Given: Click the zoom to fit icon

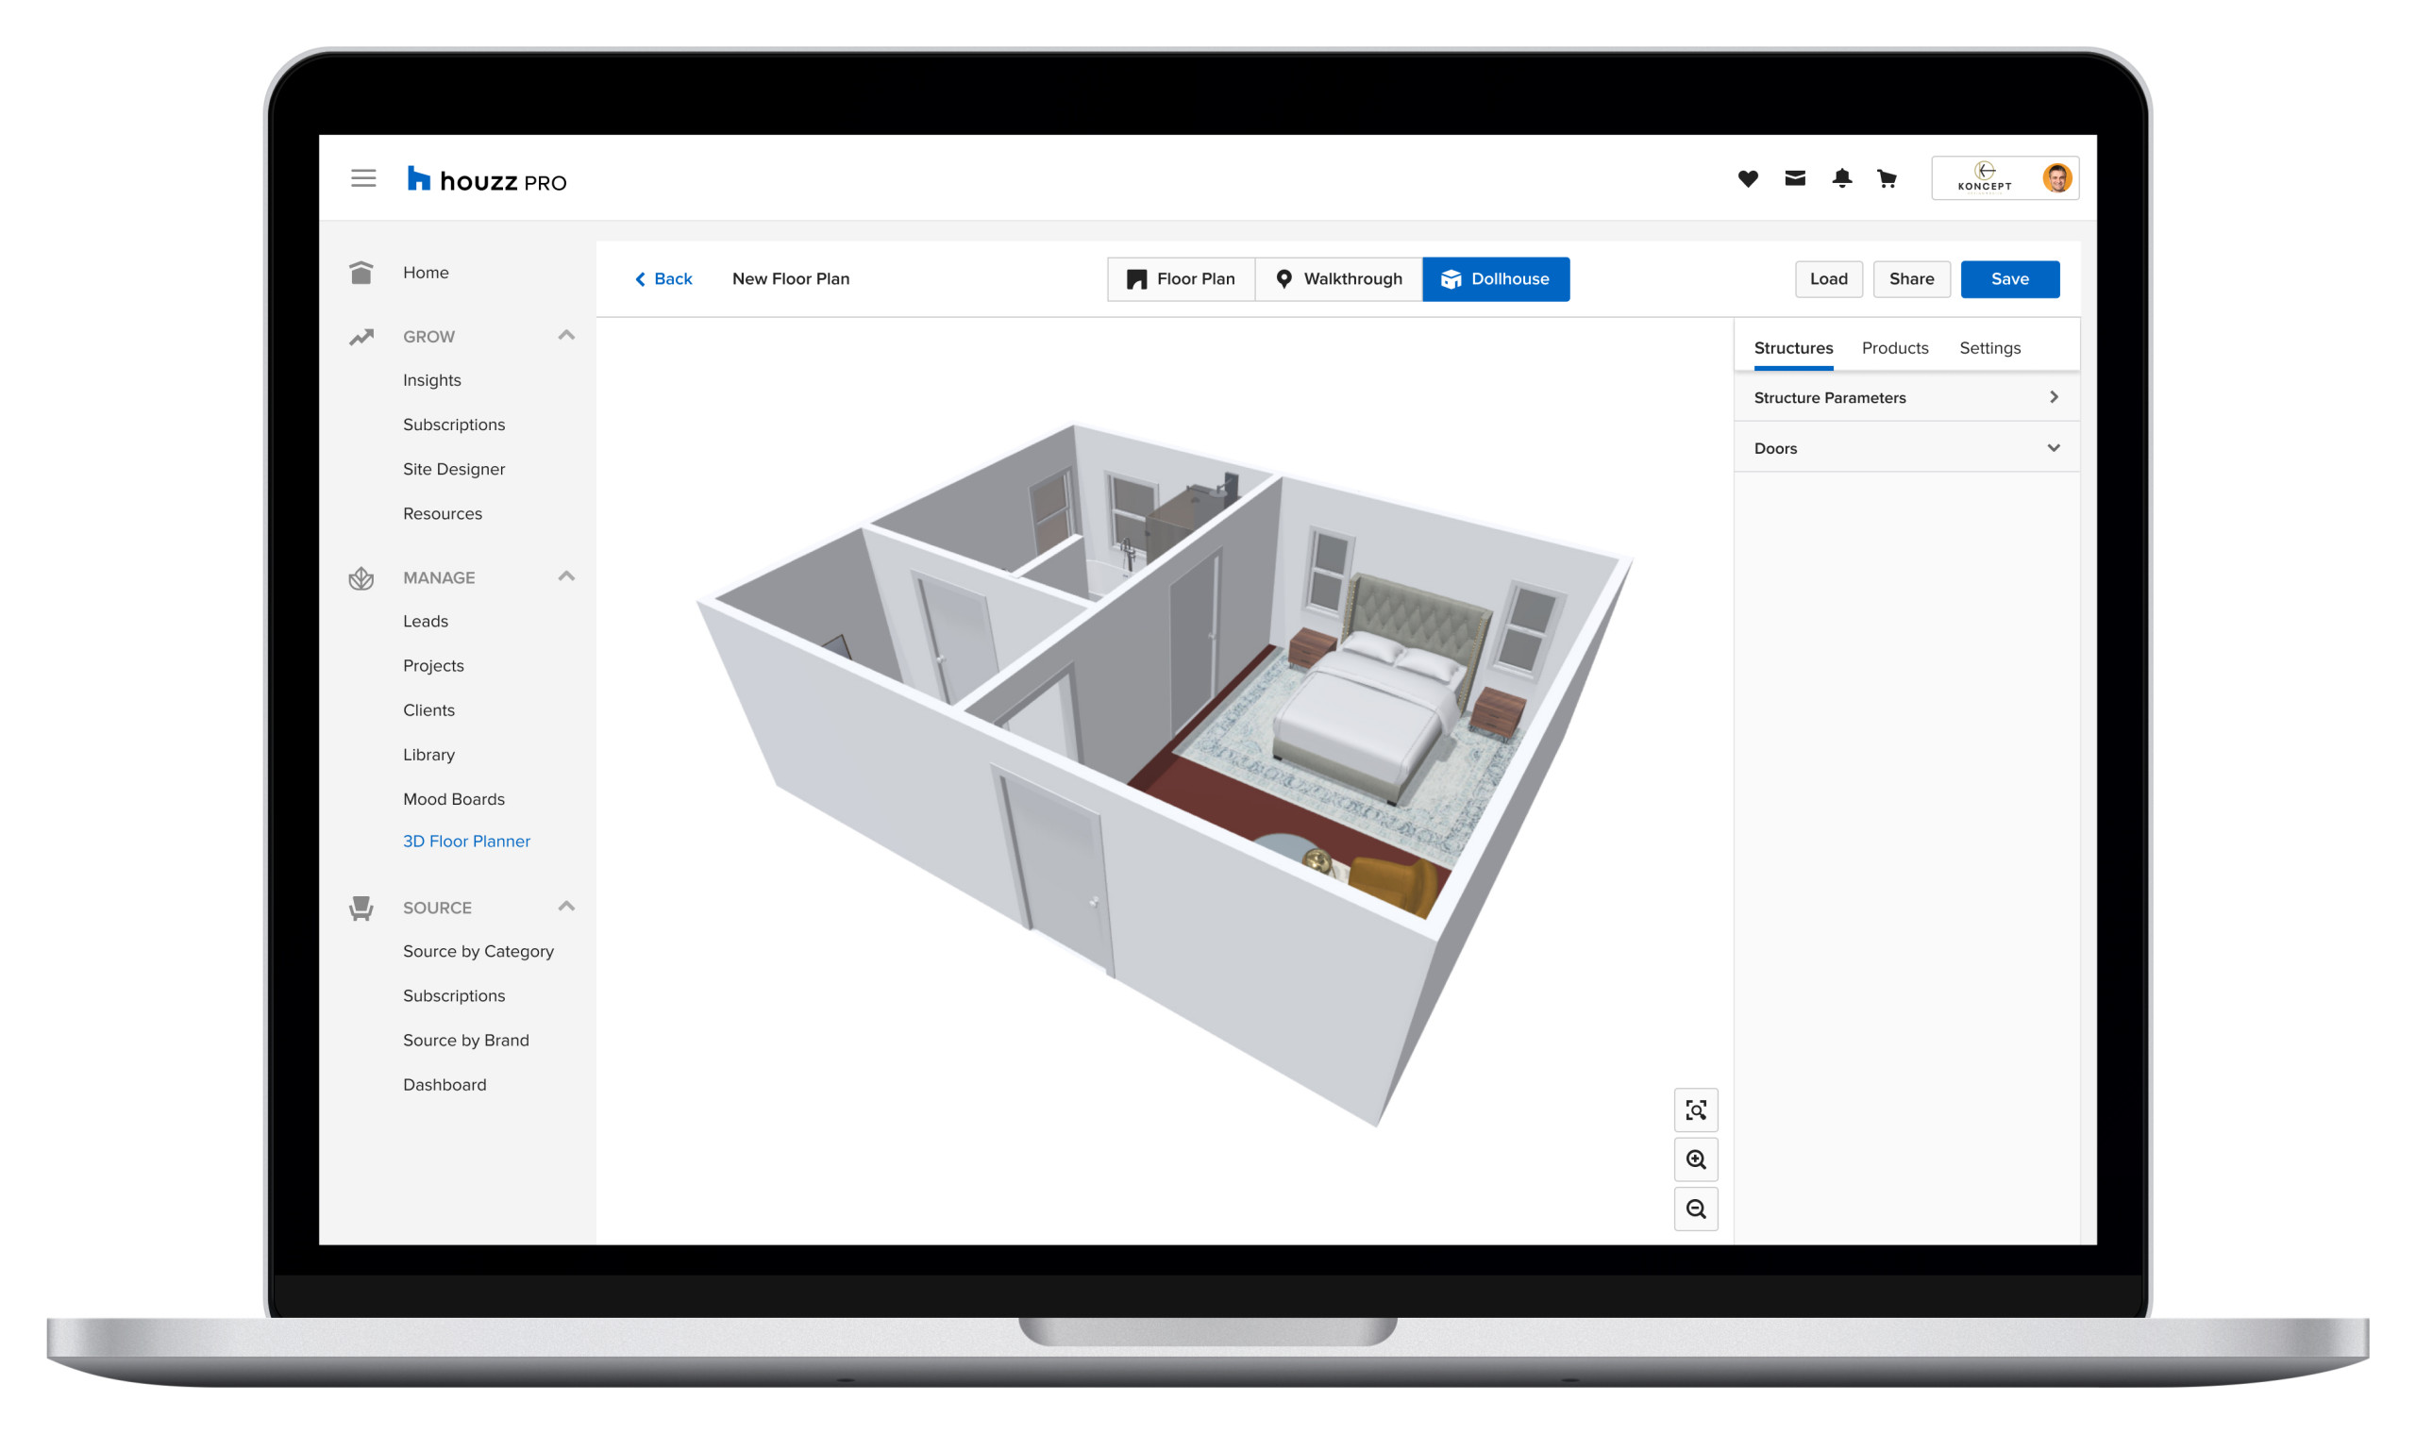Looking at the screenshot, I should click(1696, 1110).
